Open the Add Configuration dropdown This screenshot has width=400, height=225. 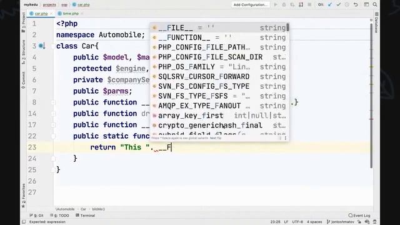251,4
